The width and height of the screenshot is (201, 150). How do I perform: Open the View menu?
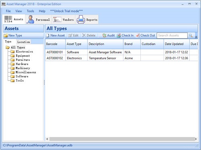pos(18,11)
